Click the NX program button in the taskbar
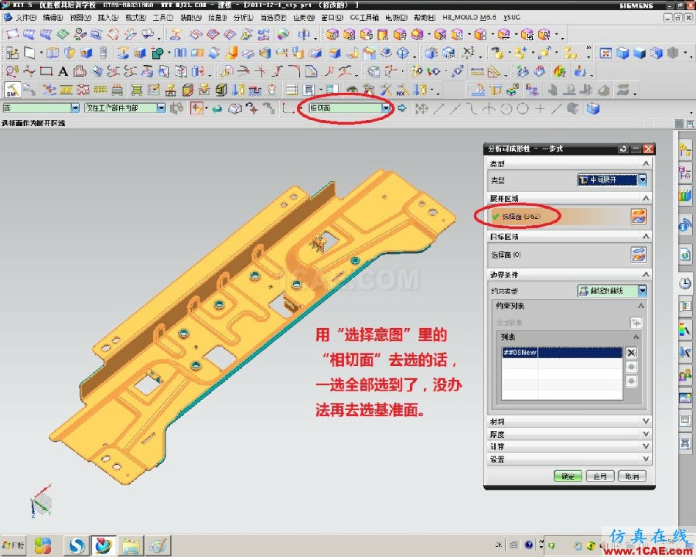 click(x=104, y=545)
